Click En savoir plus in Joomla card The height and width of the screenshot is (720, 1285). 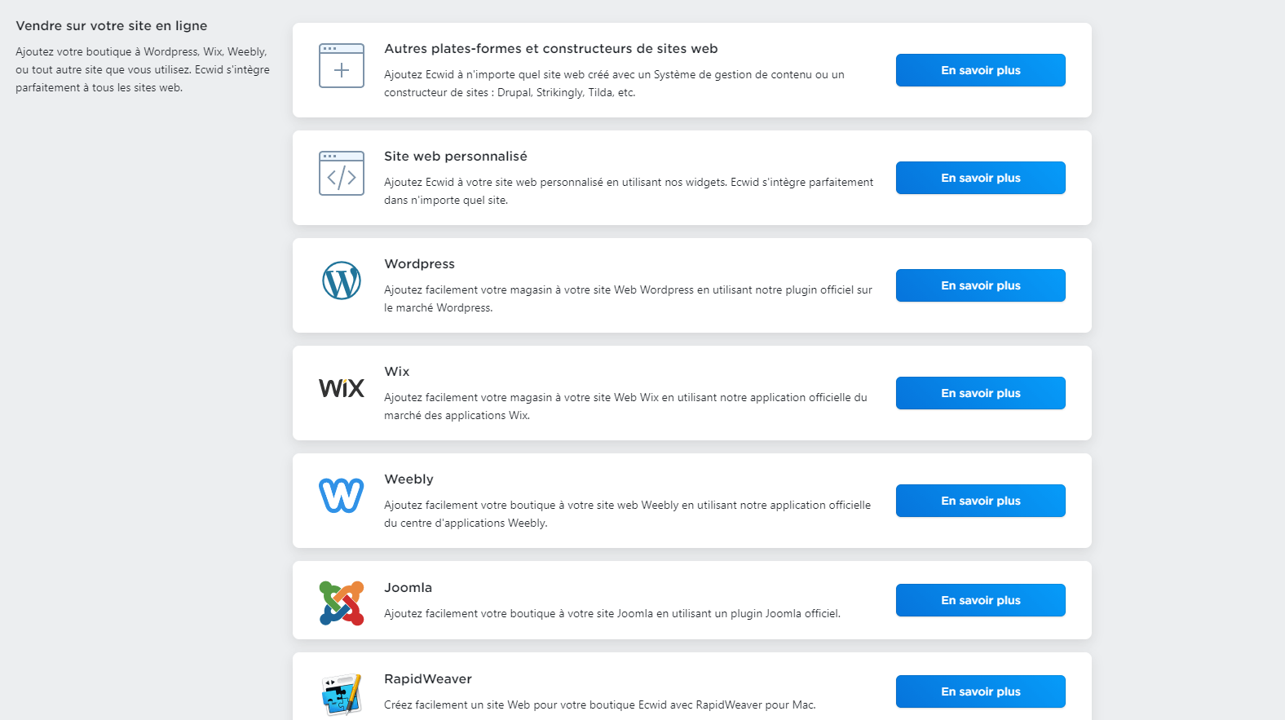[980, 600]
